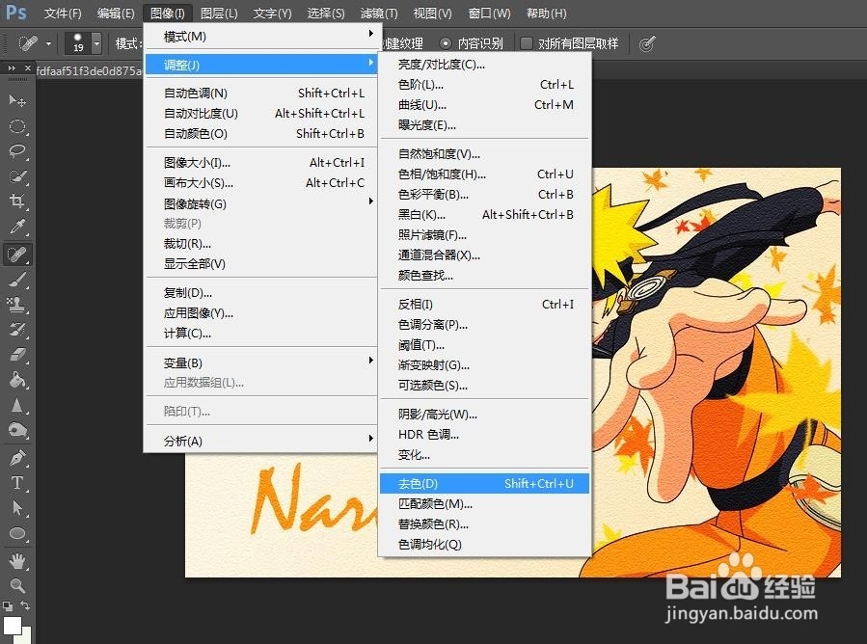Select the fdfaaf51f3de0d875a document tab
This screenshot has width=867, height=644.
pos(89,70)
